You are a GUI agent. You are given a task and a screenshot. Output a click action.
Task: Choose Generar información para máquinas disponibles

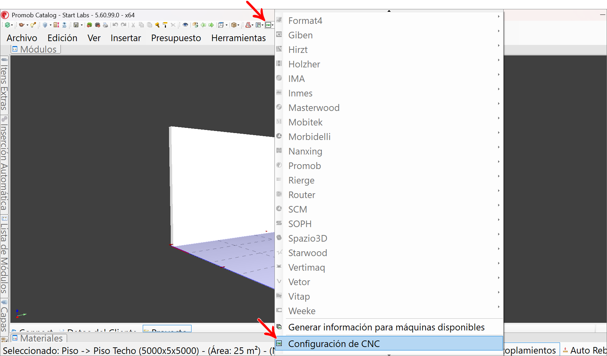click(x=389, y=327)
